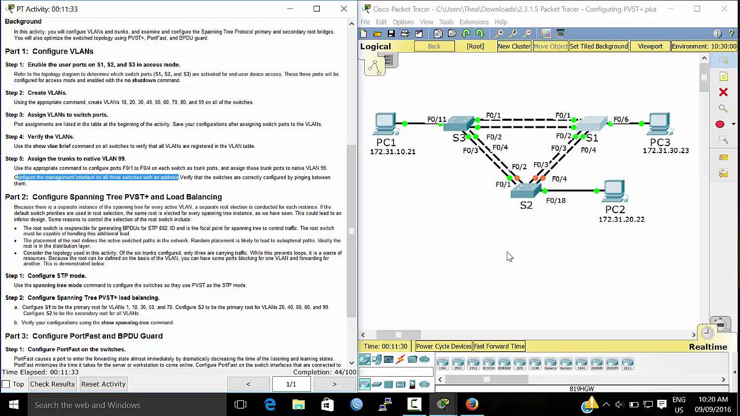Click the workspace horizontal scrollbar thumb
Viewport: 740px width, 416px height.
[398, 335]
